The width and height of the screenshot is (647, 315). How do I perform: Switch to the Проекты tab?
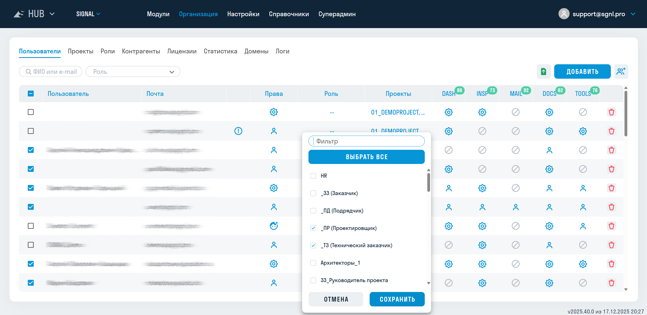pyautogui.click(x=80, y=51)
